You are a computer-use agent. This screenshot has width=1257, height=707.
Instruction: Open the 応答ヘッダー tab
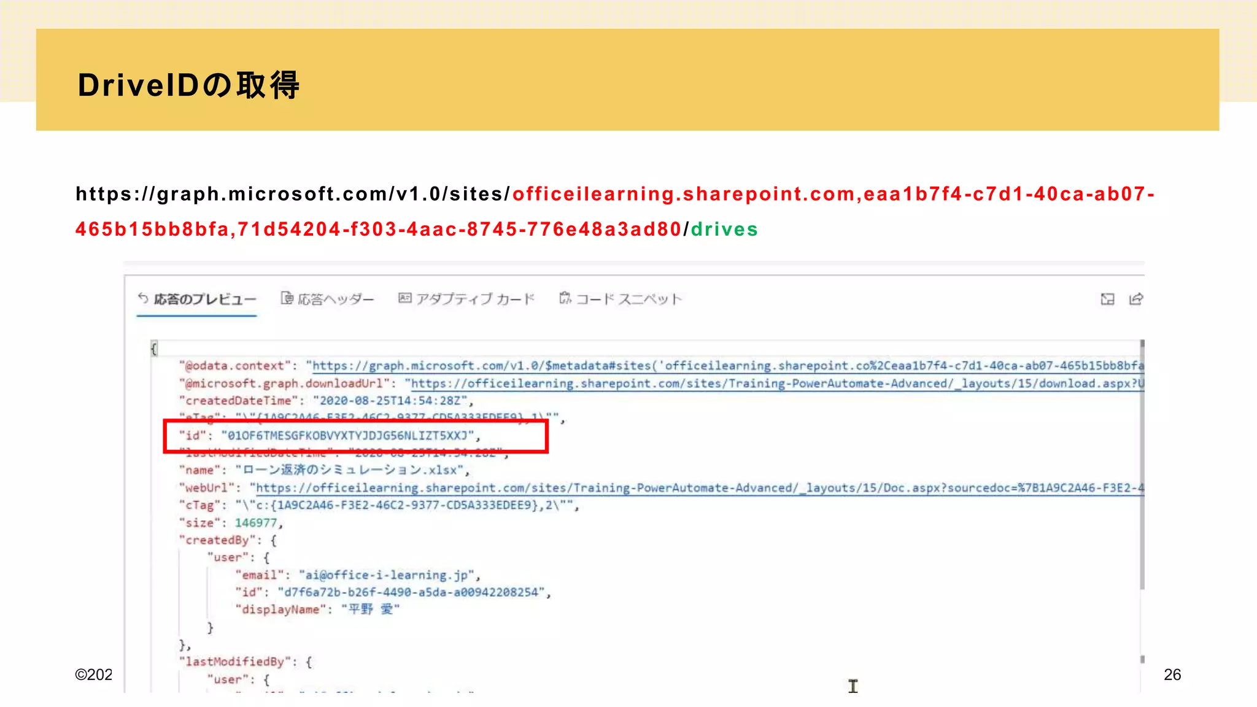pyautogui.click(x=327, y=299)
